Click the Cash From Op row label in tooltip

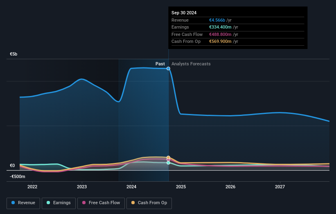pyautogui.click(x=186, y=42)
